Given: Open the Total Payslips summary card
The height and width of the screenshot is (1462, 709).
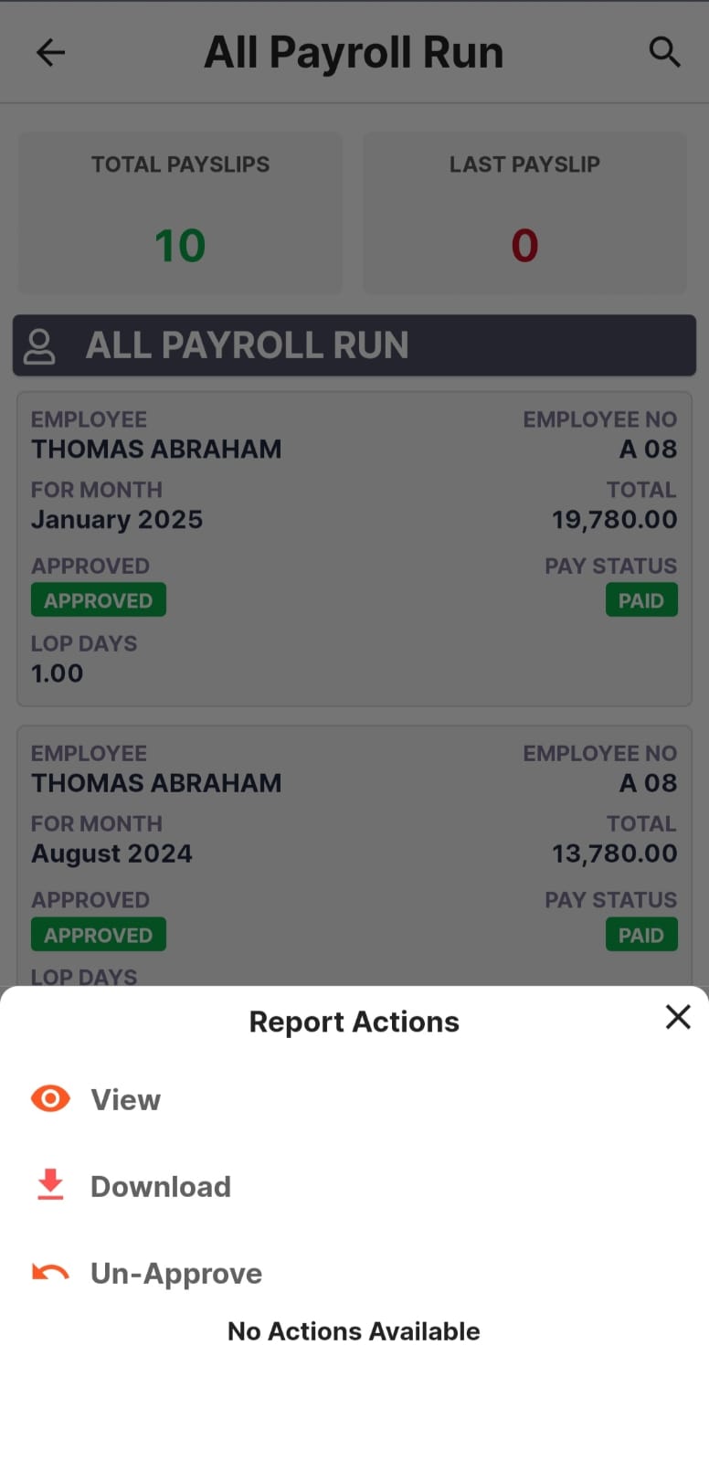Looking at the screenshot, I should coord(180,212).
